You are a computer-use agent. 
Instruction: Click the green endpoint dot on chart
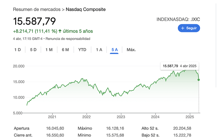click(199, 80)
